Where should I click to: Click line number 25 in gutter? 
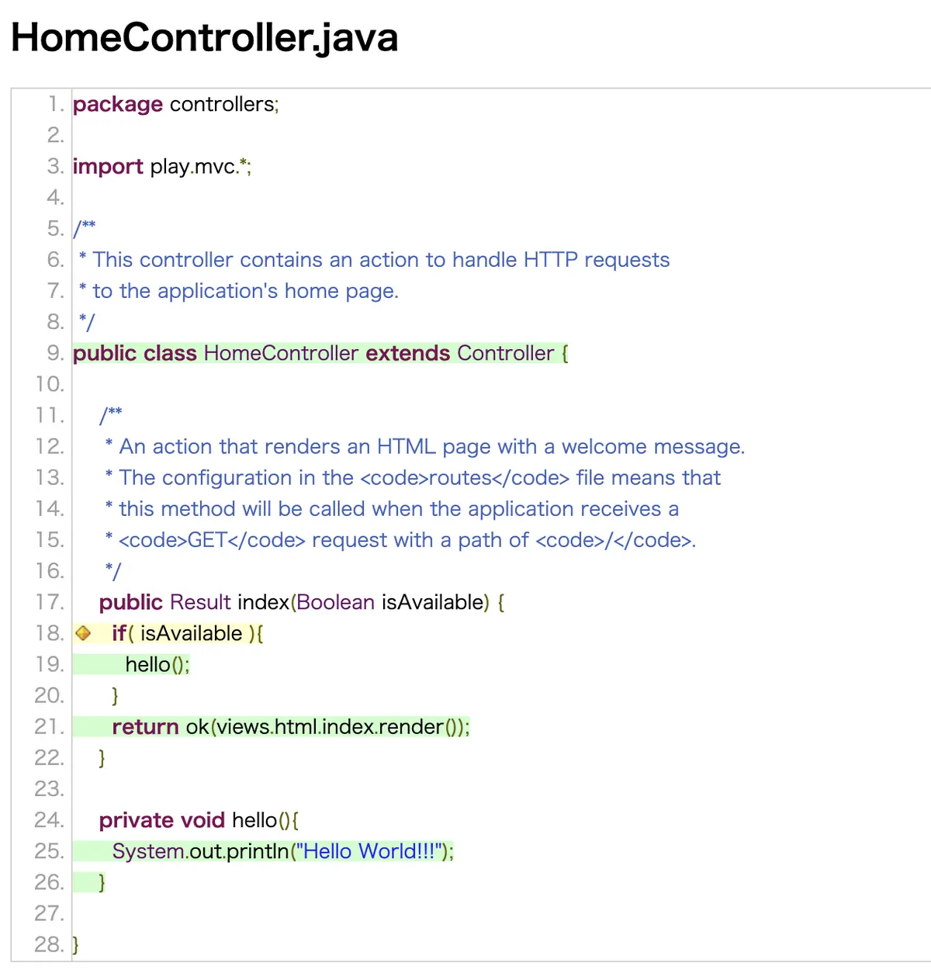50,851
